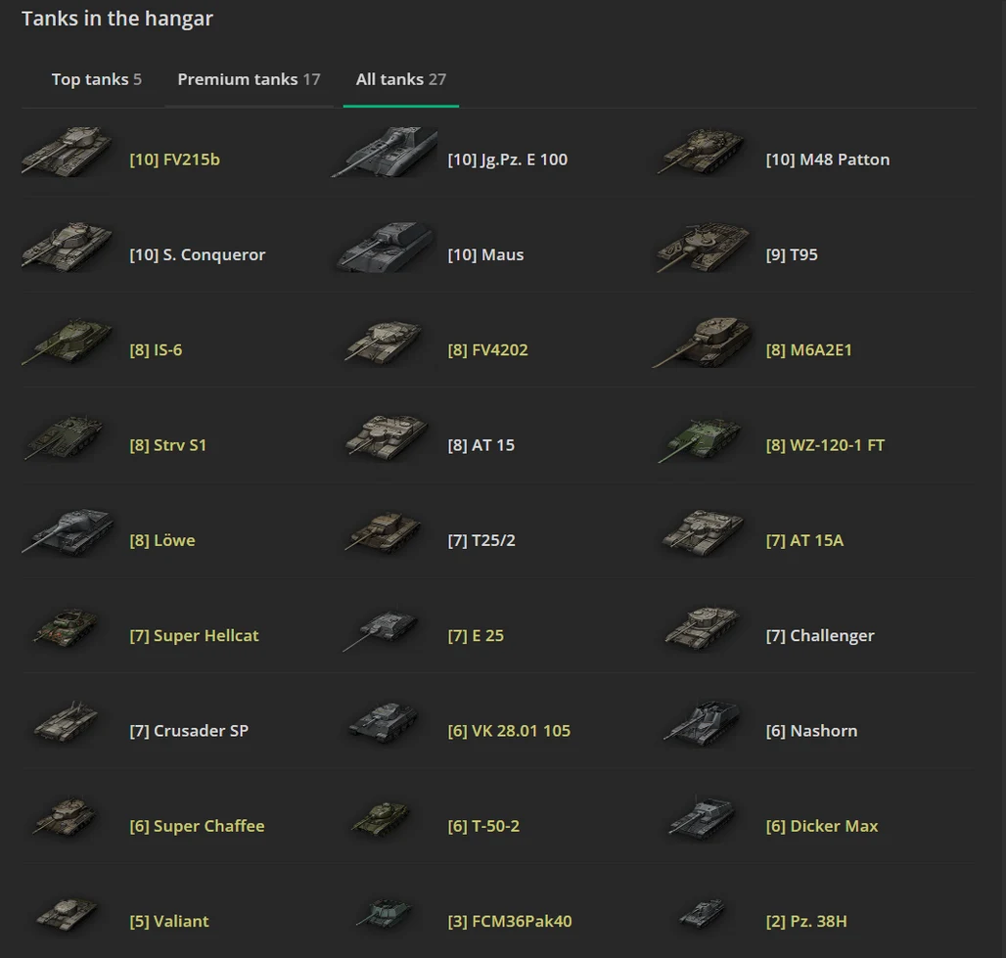This screenshot has height=958, width=1006.
Task: Click the E 25 tank image
Action: [381, 629]
